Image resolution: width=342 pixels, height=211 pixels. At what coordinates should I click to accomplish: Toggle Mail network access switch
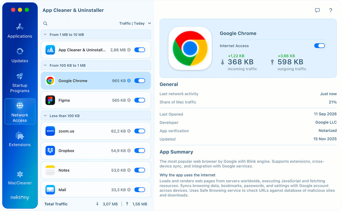pos(140,190)
